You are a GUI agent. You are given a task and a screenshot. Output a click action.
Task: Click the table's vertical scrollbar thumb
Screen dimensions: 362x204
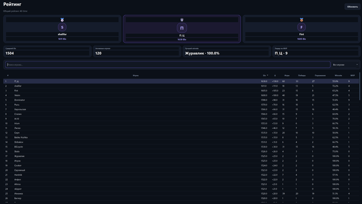(360, 86)
